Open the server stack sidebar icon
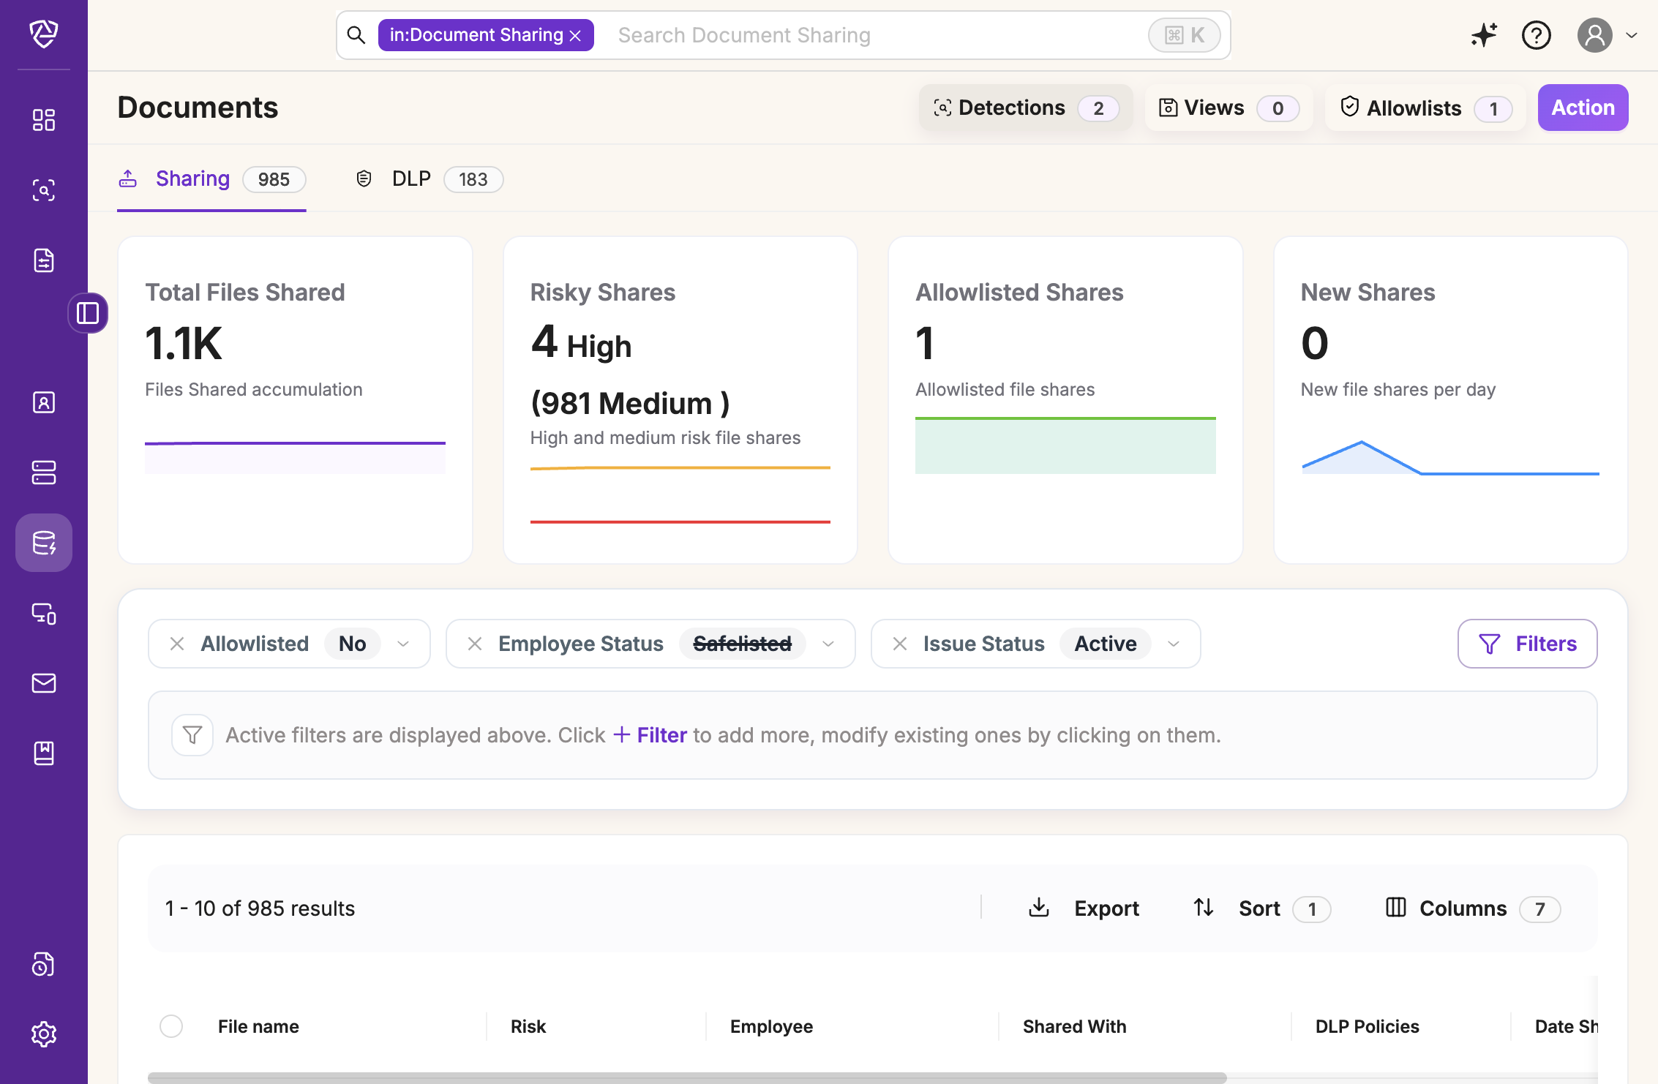This screenshot has height=1084, width=1658. click(44, 473)
